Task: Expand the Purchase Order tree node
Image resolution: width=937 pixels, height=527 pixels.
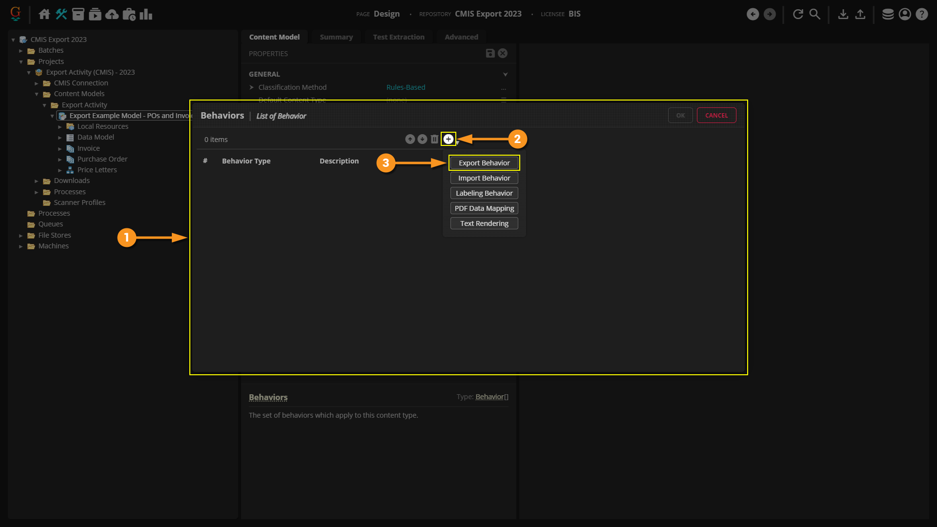Action: coord(60,160)
